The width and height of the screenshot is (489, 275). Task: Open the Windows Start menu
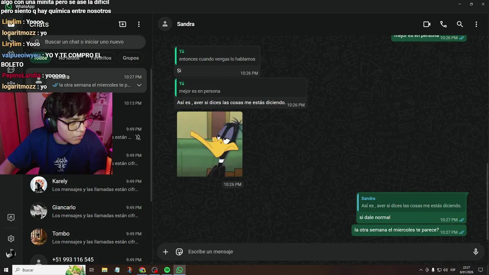click(x=6, y=270)
